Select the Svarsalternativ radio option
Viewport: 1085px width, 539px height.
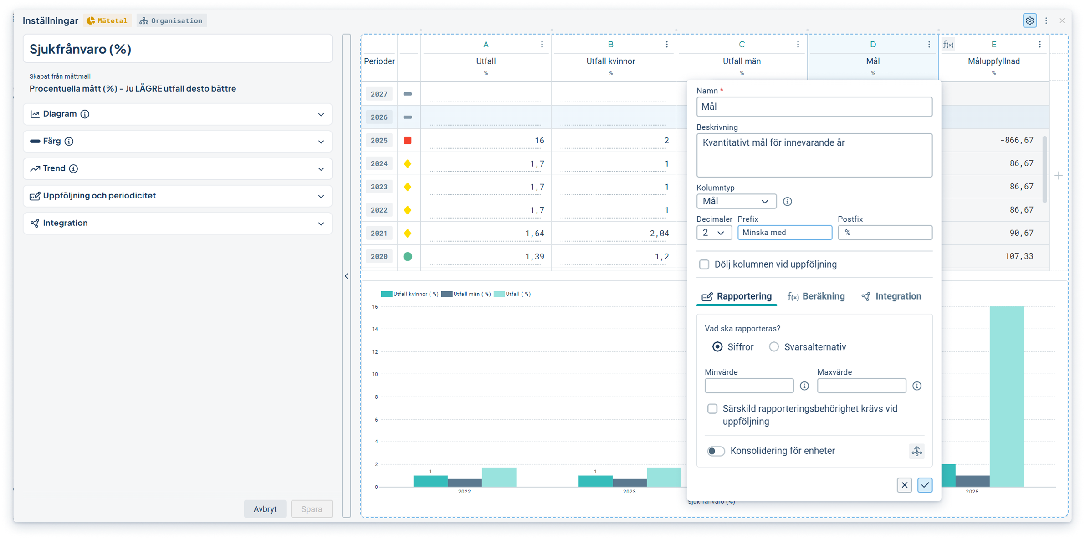coord(774,347)
